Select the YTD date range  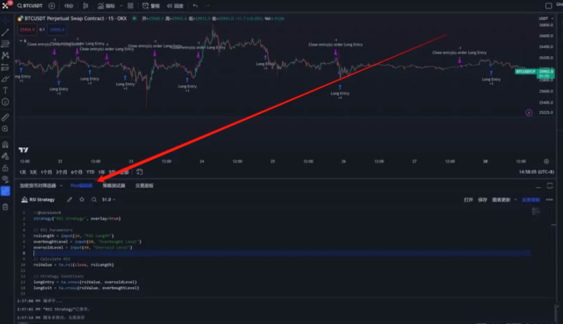(x=90, y=172)
